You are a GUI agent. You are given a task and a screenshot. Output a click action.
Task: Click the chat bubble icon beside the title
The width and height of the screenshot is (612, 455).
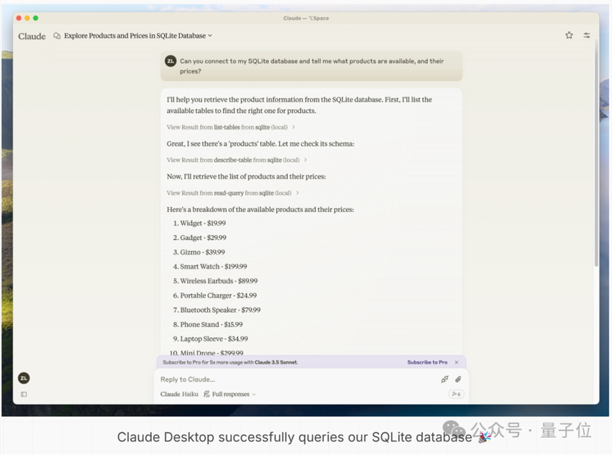(x=57, y=36)
